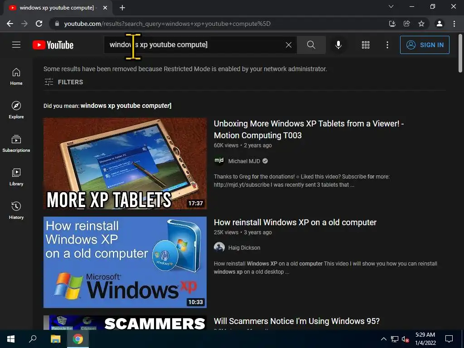Image resolution: width=464 pixels, height=348 pixels.
Task: Open Home in the sidebar
Action: point(16,77)
